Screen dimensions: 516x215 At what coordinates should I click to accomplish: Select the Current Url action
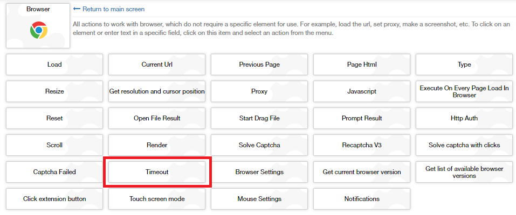[x=157, y=64]
